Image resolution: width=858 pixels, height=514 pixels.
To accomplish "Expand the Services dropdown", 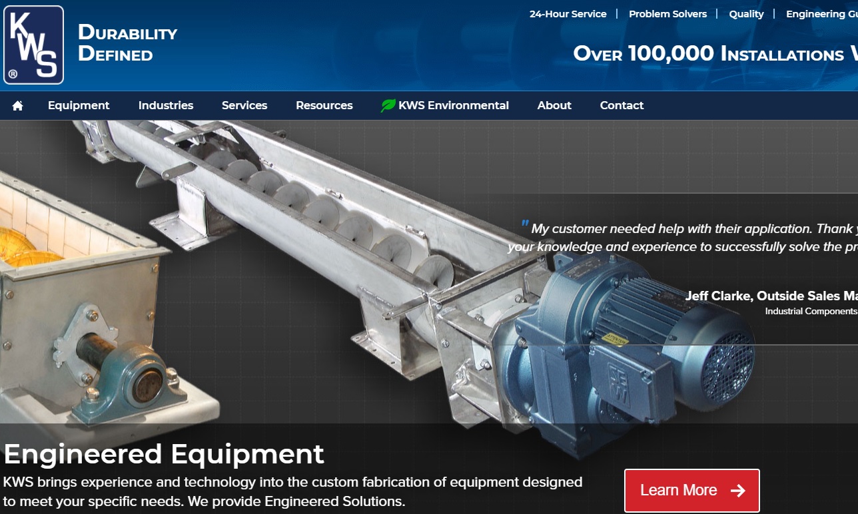I will 244,105.
